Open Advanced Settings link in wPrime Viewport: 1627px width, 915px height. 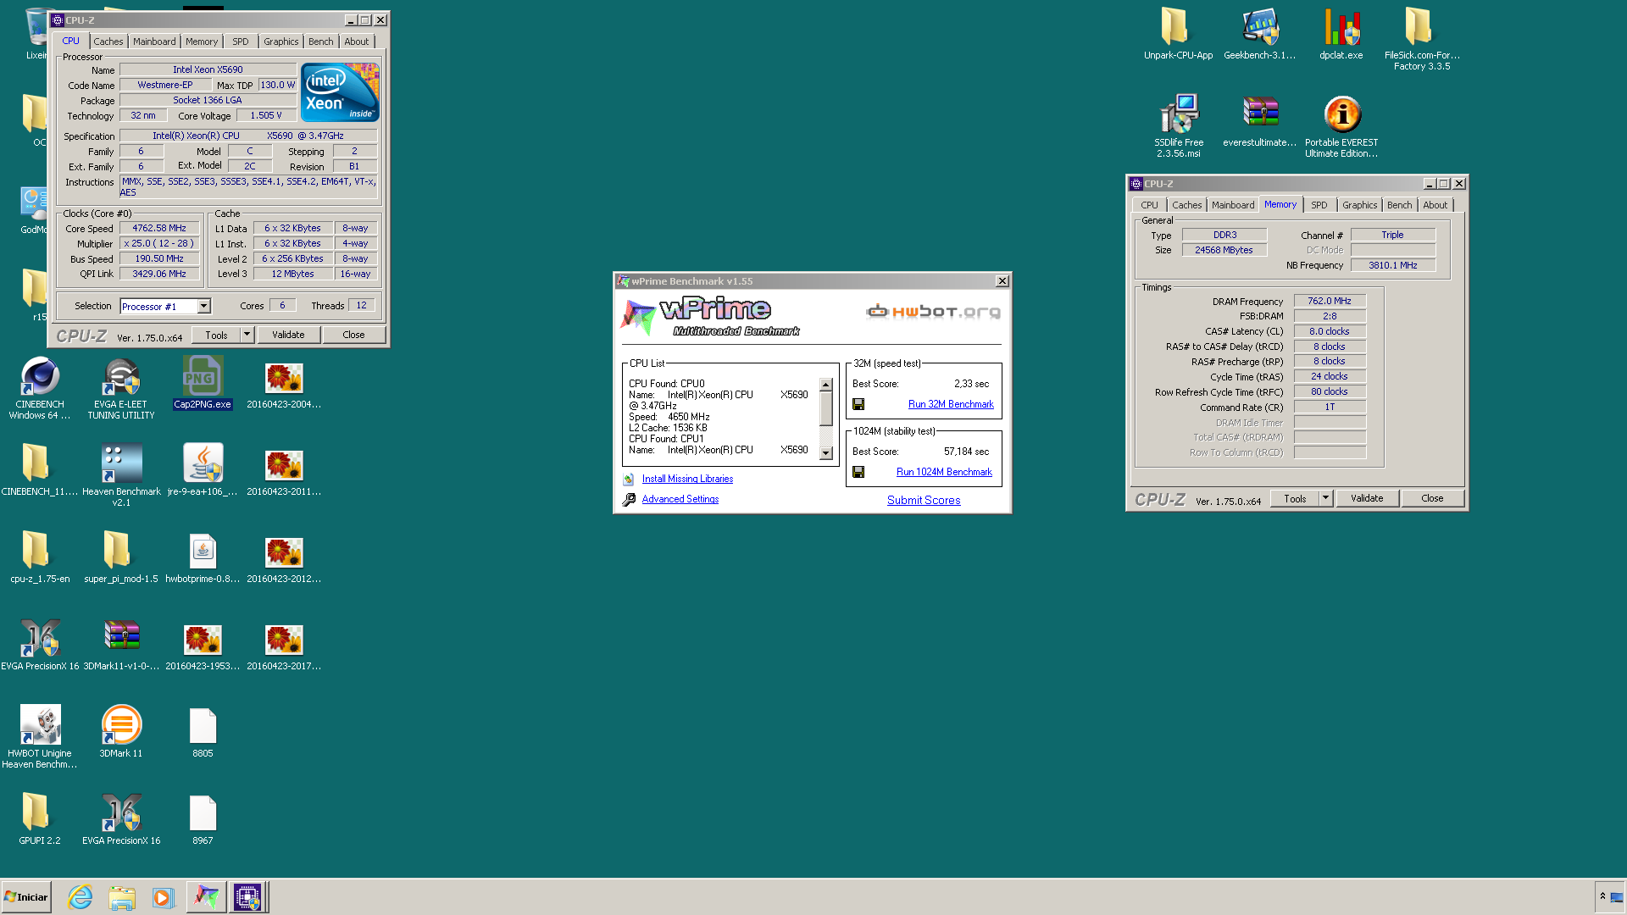[680, 500]
